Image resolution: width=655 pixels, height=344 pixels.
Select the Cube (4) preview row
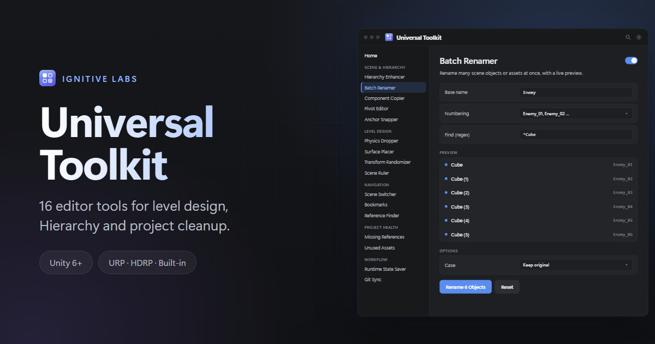(538, 221)
